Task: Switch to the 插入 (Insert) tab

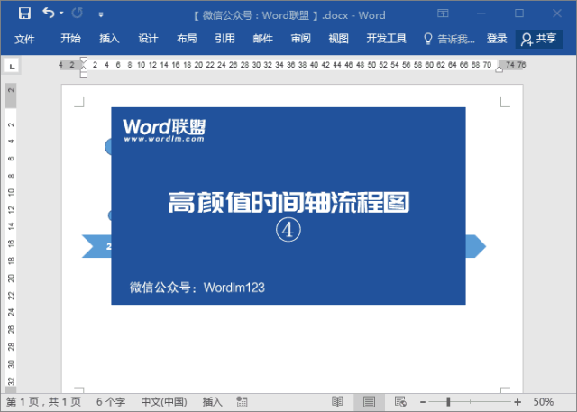Action: click(109, 38)
